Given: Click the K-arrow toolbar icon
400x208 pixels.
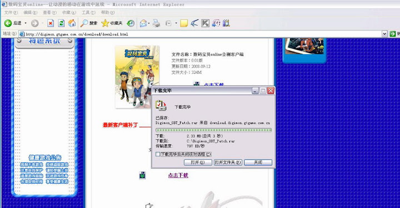Looking at the screenshot, I should [x=205, y=23].
